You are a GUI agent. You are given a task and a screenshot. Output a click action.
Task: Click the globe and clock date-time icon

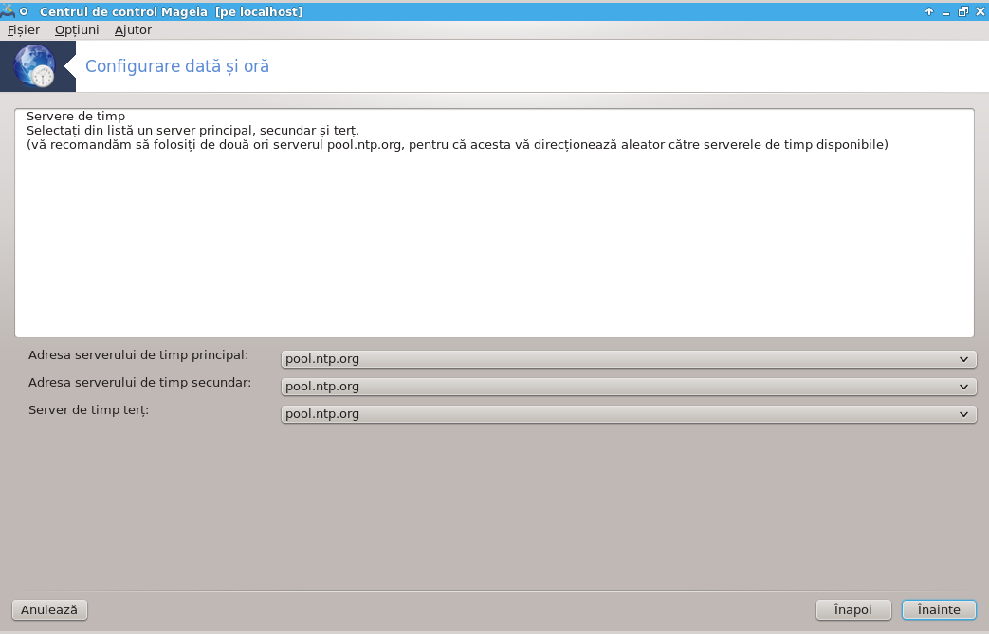pos(35,66)
